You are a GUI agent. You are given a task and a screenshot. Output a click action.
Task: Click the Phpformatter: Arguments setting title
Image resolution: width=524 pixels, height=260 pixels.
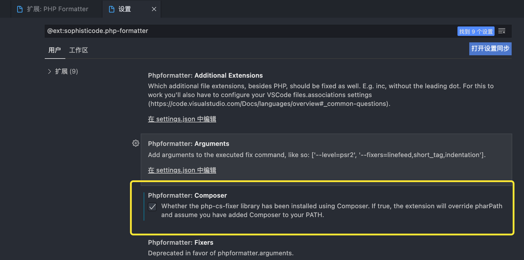click(x=188, y=144)
